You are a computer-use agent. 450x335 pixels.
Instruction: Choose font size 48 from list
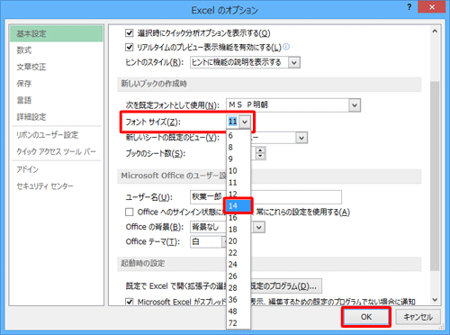pos(238,311)
